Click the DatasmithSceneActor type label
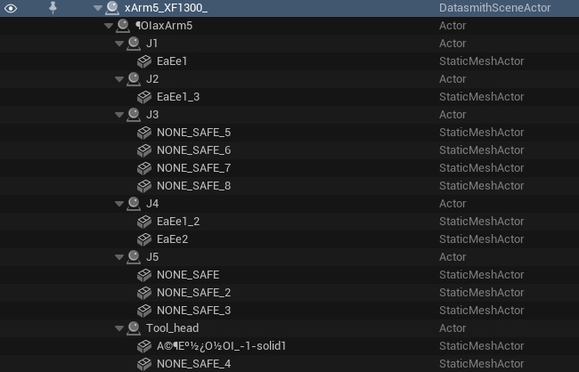The width and height of the screenshot is (579, 372). point(494,8)
